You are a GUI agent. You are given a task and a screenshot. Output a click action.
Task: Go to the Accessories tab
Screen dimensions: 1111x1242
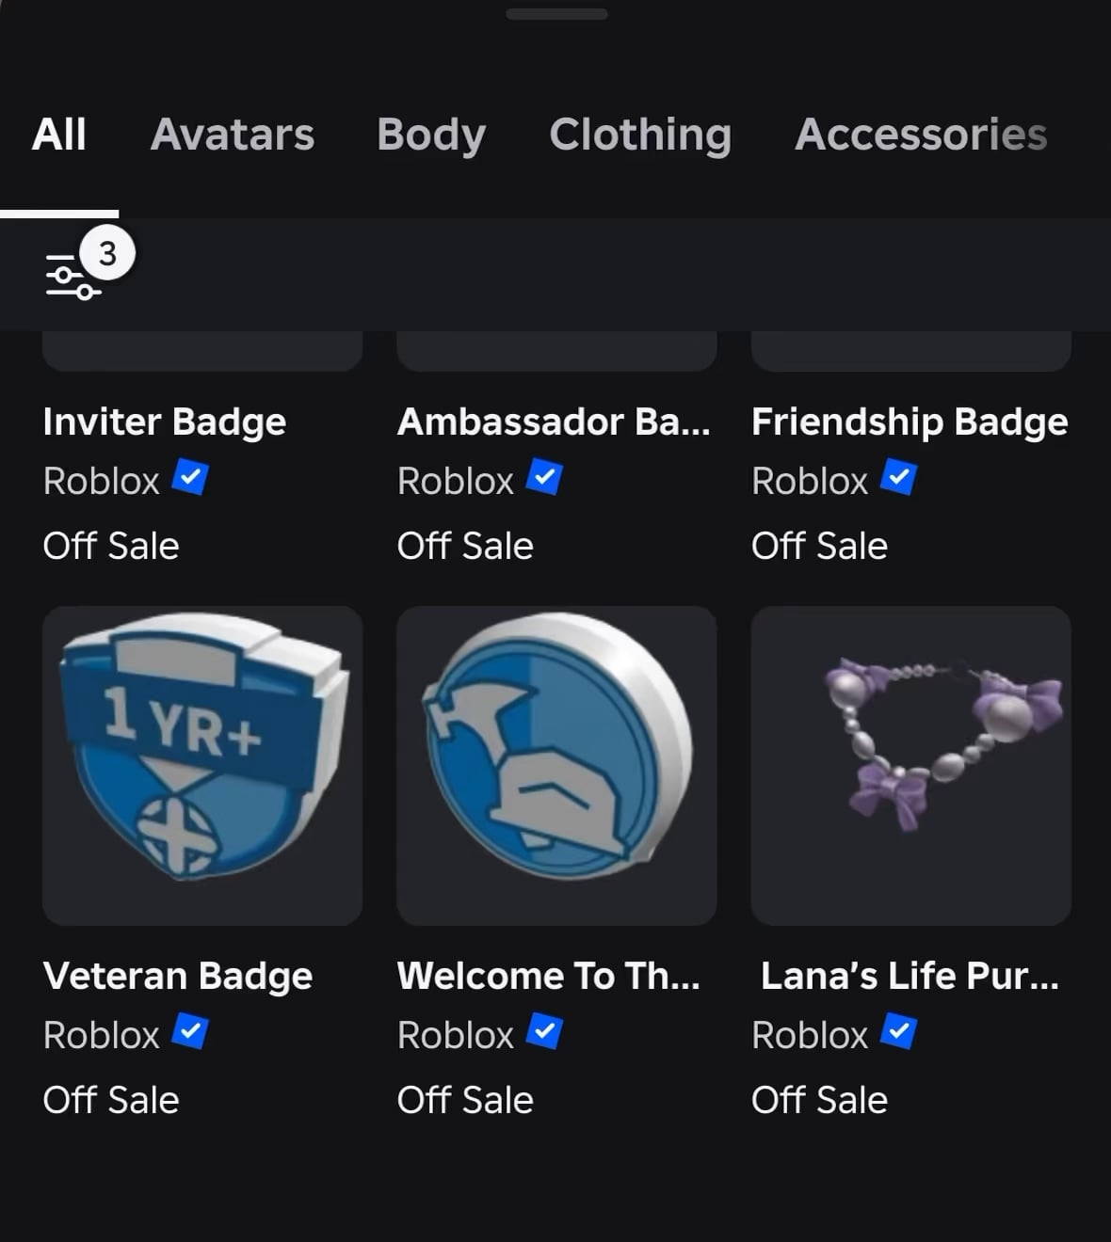point(921,135)
